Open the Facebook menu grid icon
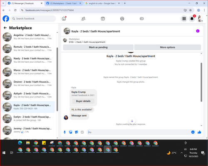208x166 pixels. pyautogui.click(x=184, y=19)
